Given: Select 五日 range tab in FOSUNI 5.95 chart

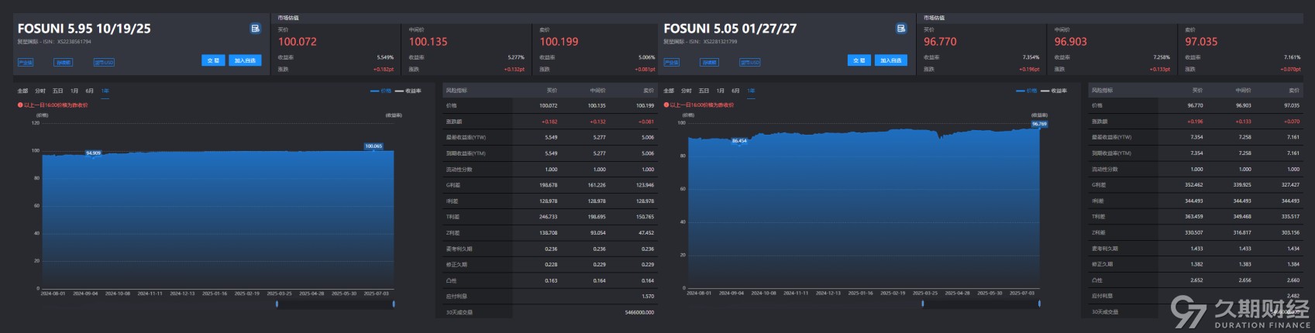Looking at the screenshot, I should pyautogui.click(x=58, y=91).
